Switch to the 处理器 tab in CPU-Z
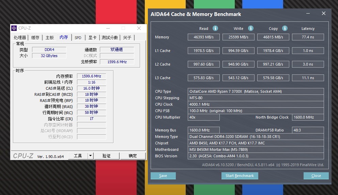This screenshot has height=195, width=338. point(20,38)
